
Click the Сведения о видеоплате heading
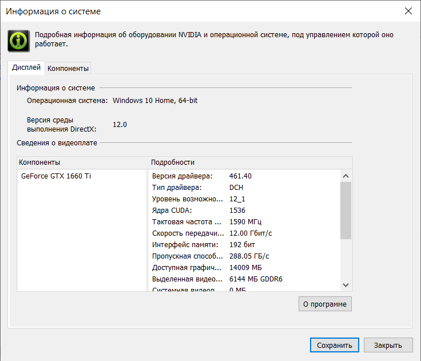57,143
